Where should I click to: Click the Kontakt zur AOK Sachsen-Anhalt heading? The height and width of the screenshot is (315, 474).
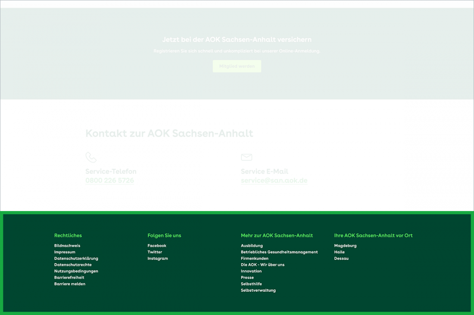pos(169,133)
